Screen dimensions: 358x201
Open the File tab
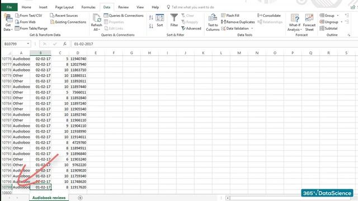click(x=9, y=7)
